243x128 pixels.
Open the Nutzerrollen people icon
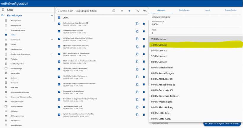tap(6, 73)
